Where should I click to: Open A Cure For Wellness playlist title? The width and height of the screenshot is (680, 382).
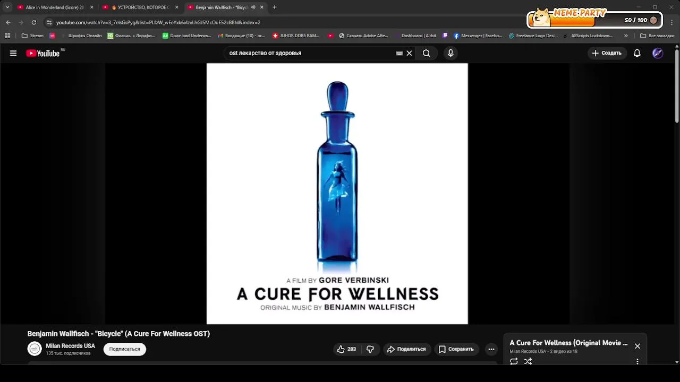[x=568, y=343]
